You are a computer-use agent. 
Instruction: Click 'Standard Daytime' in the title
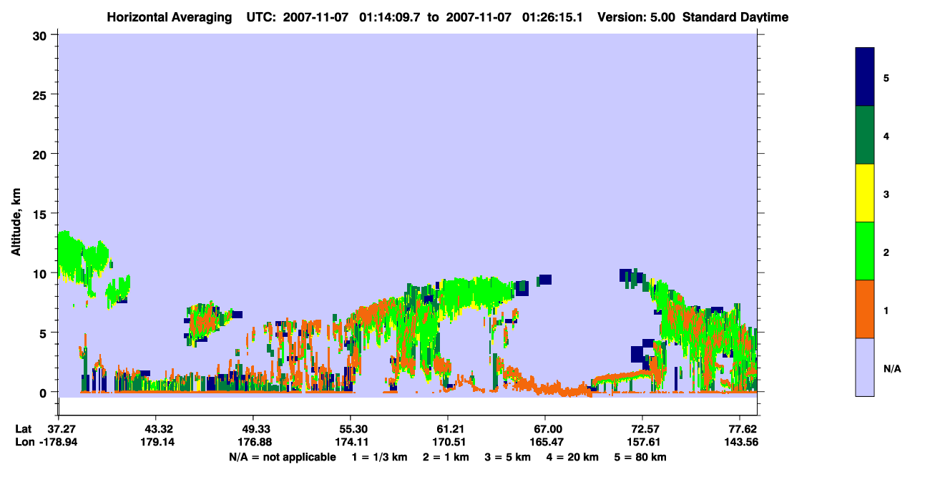click(x=735, y=17)
